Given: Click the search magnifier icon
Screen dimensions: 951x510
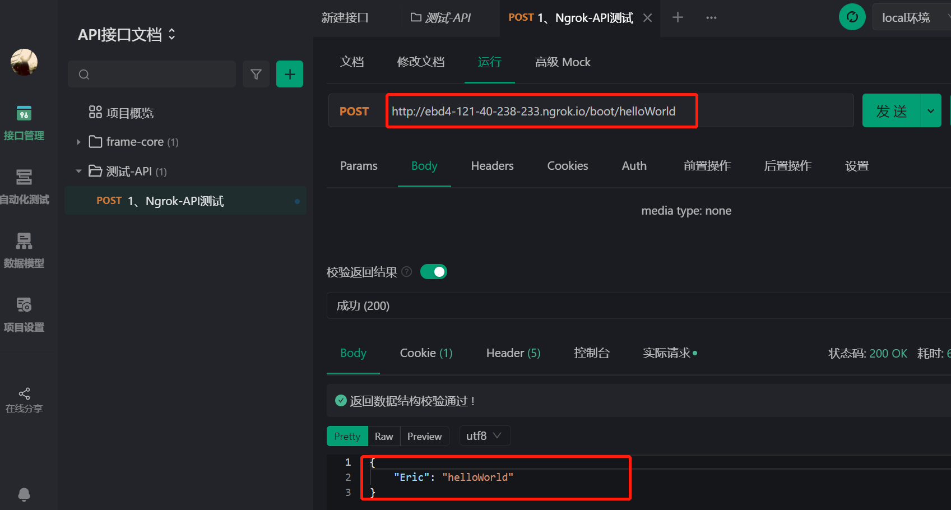Looking at the screenshot, I should 84,75.
